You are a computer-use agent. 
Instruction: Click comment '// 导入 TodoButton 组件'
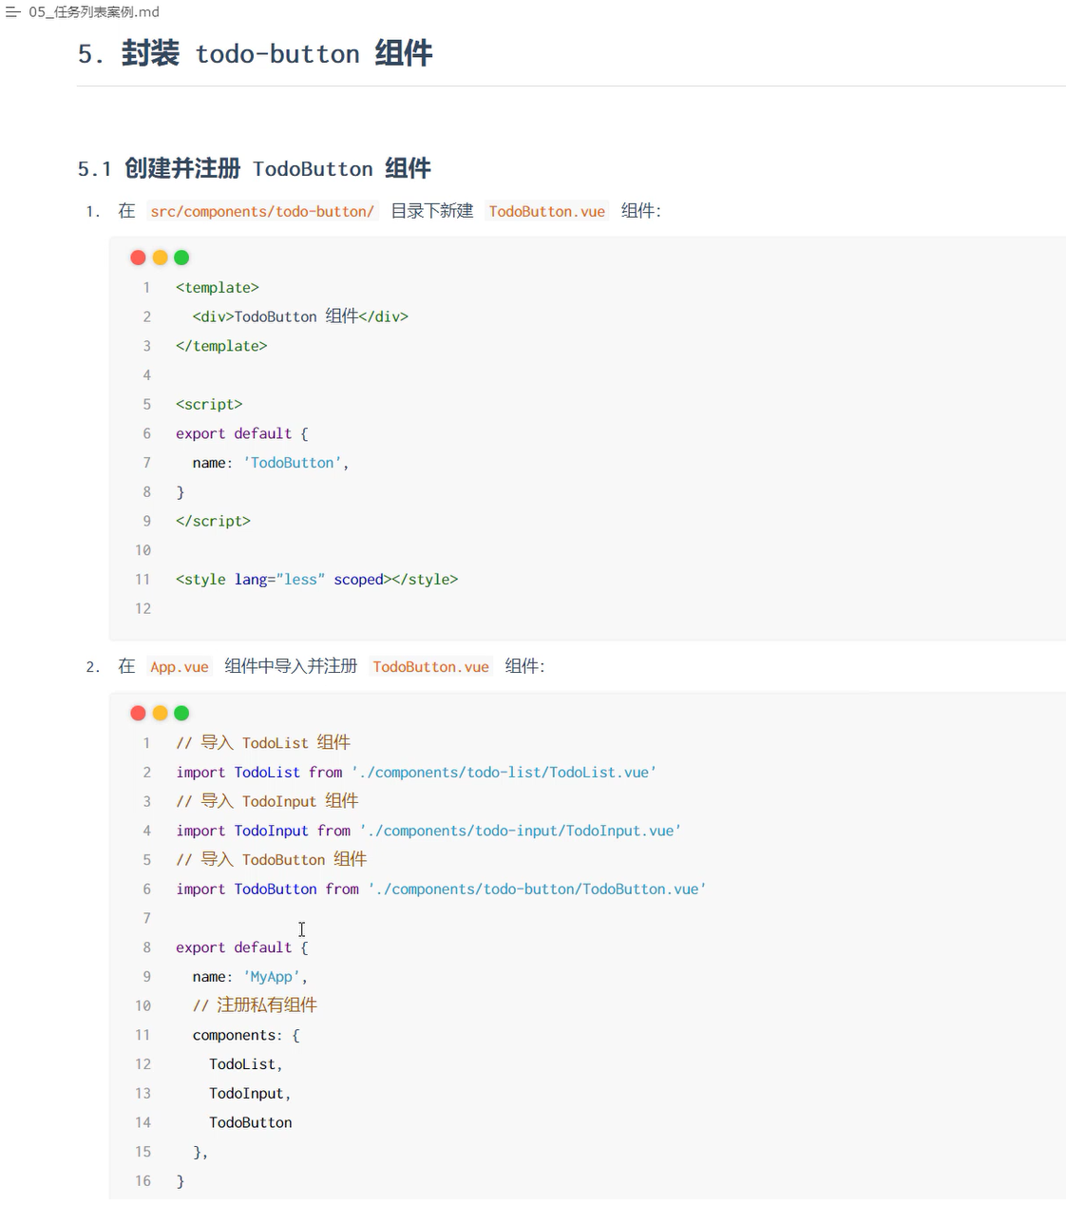272,859
